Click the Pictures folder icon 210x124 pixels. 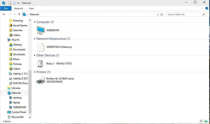pyautogui.click(x=11, y=64)
